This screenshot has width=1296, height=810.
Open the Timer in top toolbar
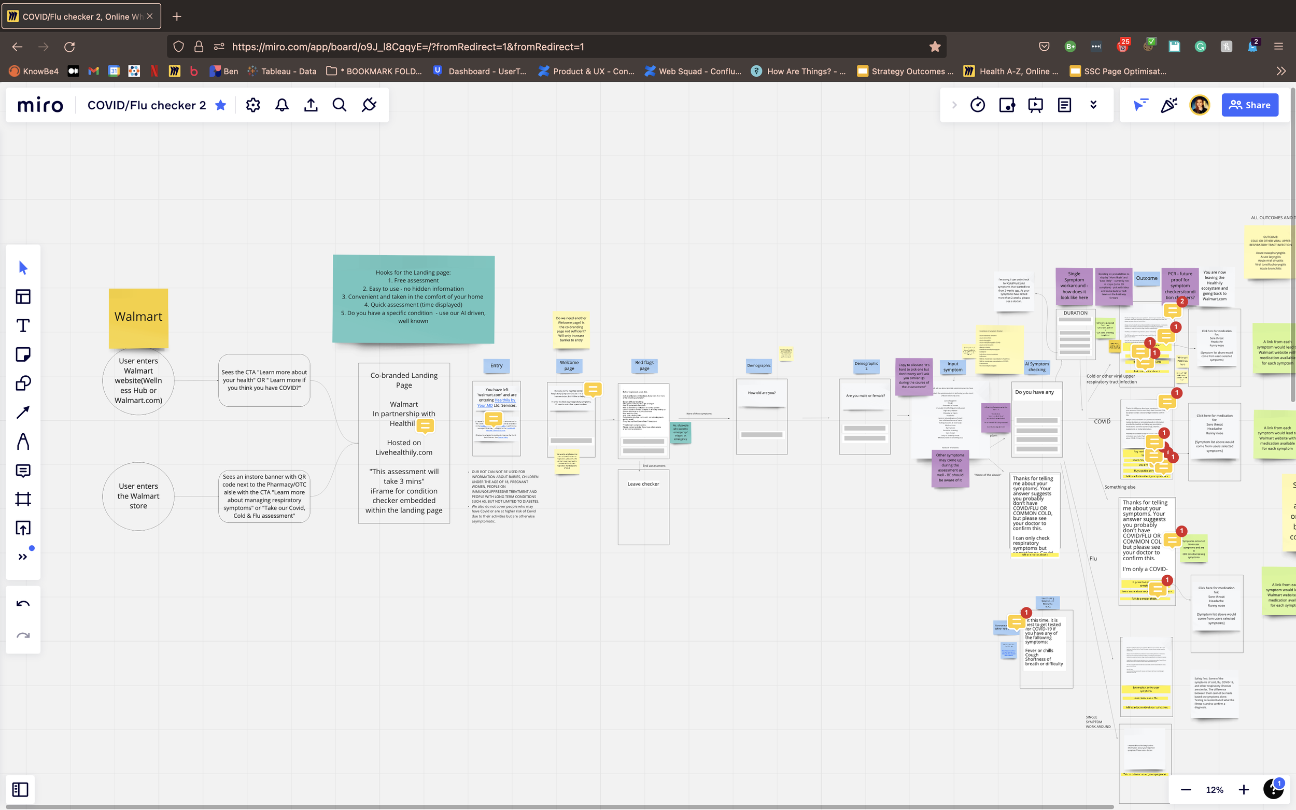[977, 105]
